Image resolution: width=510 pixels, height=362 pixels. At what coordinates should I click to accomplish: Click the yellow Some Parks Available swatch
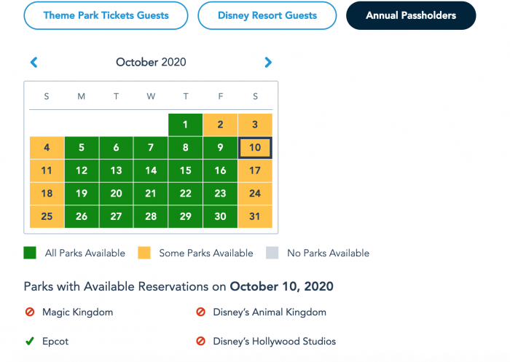click(x=144, y=253)
